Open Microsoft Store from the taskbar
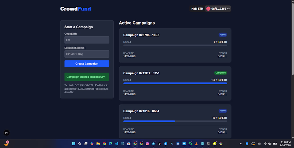The image size is (294, 148). click(x=129, y=144)
